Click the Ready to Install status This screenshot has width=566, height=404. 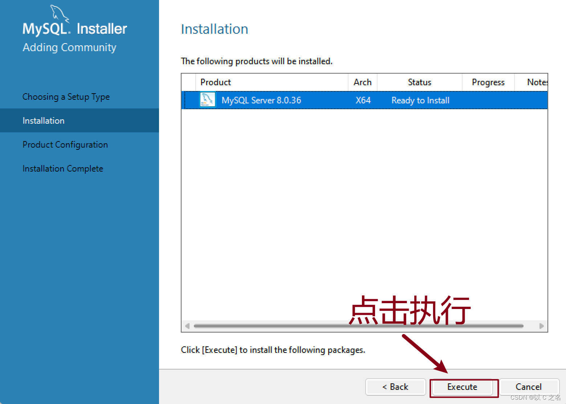(420, 100)
